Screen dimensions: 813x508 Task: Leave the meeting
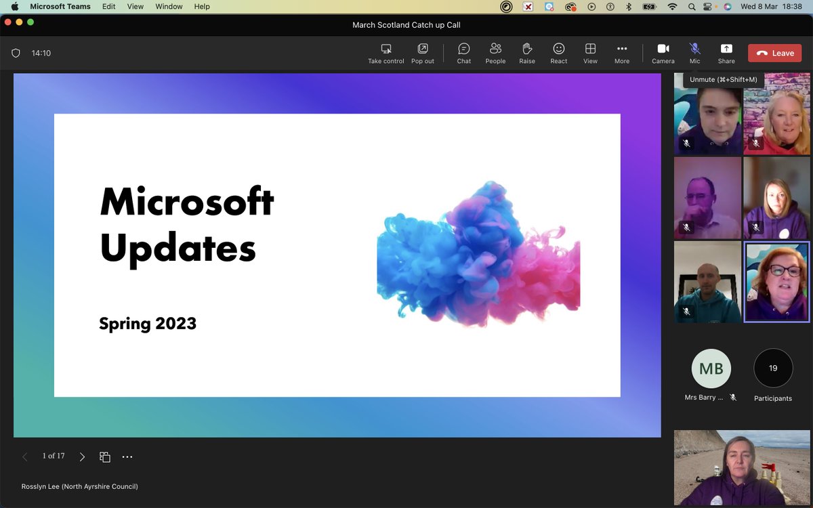click(x=774, y=52)
